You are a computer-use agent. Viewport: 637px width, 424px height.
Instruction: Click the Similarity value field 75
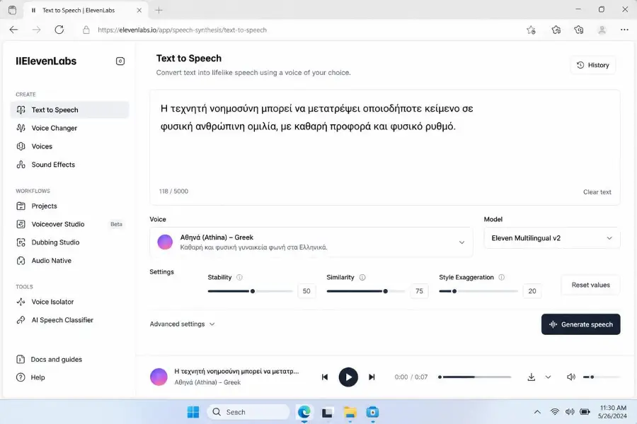click(x=419, y=291)
